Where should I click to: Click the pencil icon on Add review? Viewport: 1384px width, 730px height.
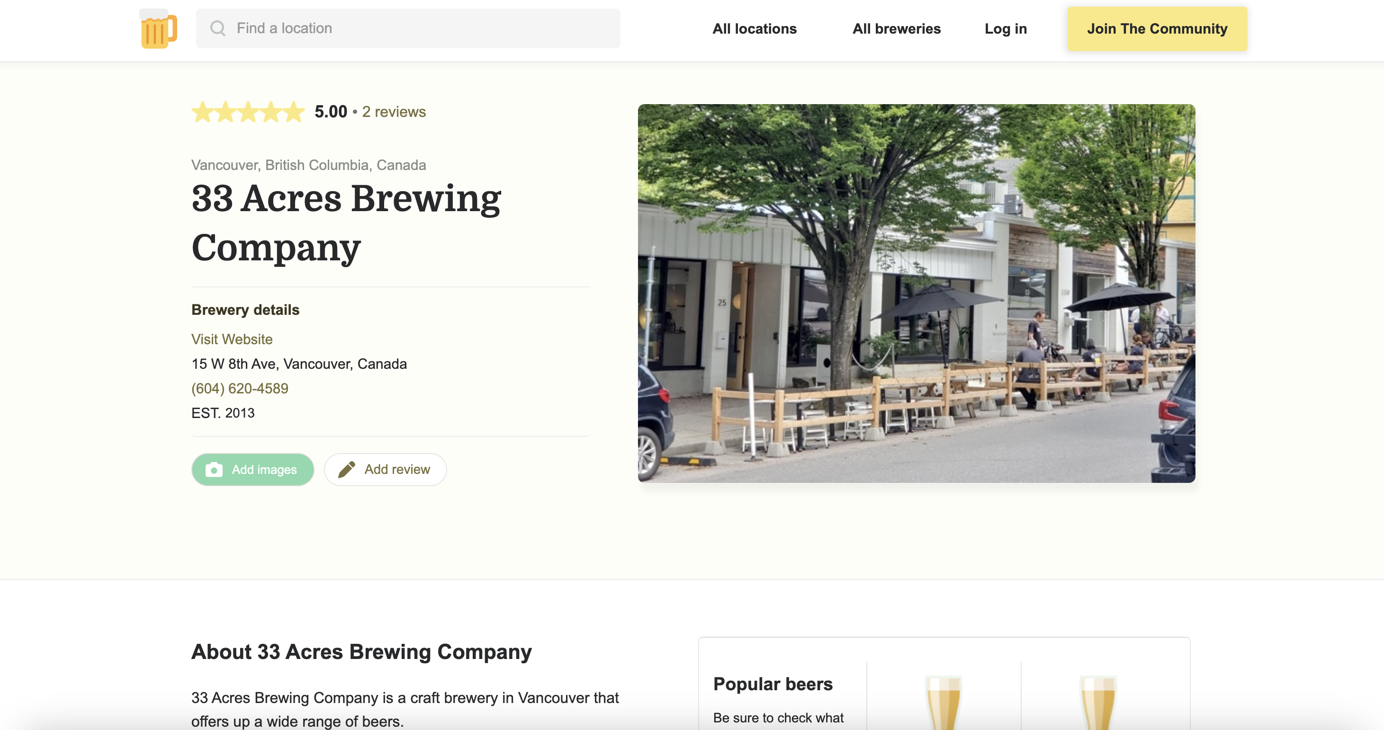[347, 470]
